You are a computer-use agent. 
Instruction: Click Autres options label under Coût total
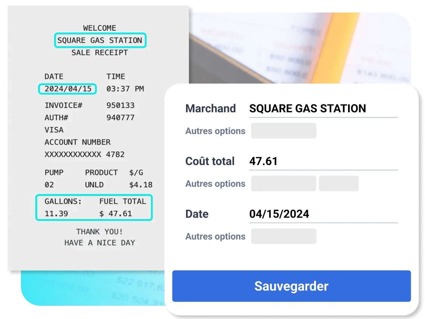215,184
